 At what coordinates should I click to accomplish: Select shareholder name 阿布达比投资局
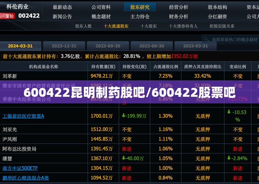click(x=19, y=149)
